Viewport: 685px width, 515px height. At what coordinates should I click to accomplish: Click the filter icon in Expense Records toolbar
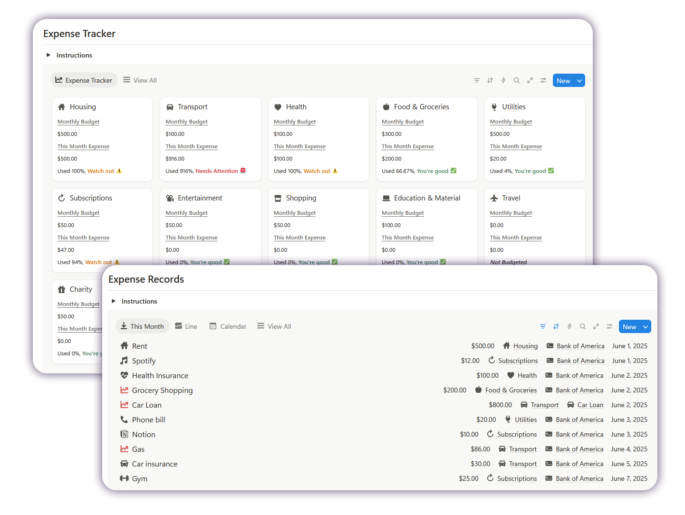[542, 326]
